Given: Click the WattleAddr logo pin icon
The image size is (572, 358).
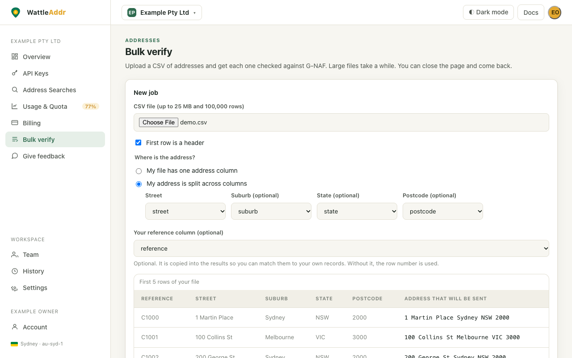Looking at the screenshot, I should click(16, 13).
